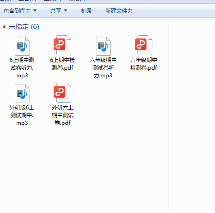The width and height of the screenshot is (215, 213).
Task: Click the filename label 六年级期中测试卷听力.mp3
Action: coord(103,68)
